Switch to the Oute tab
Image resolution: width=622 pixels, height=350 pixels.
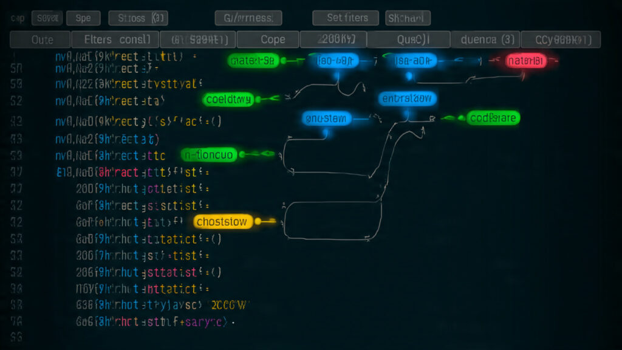coord(40,39)
